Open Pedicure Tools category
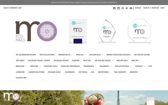The image size is (168, 105). (51, 66)
